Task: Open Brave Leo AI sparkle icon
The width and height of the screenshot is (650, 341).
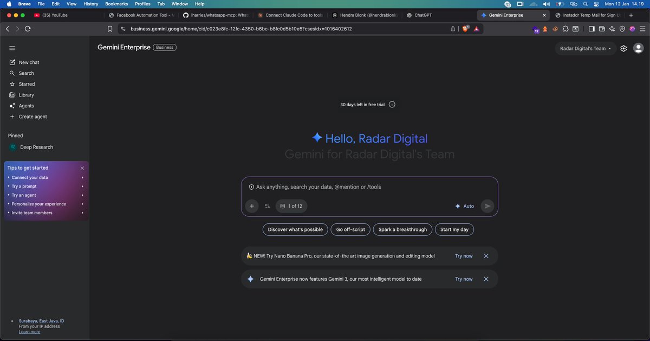Action: click(x=612, y=29)
